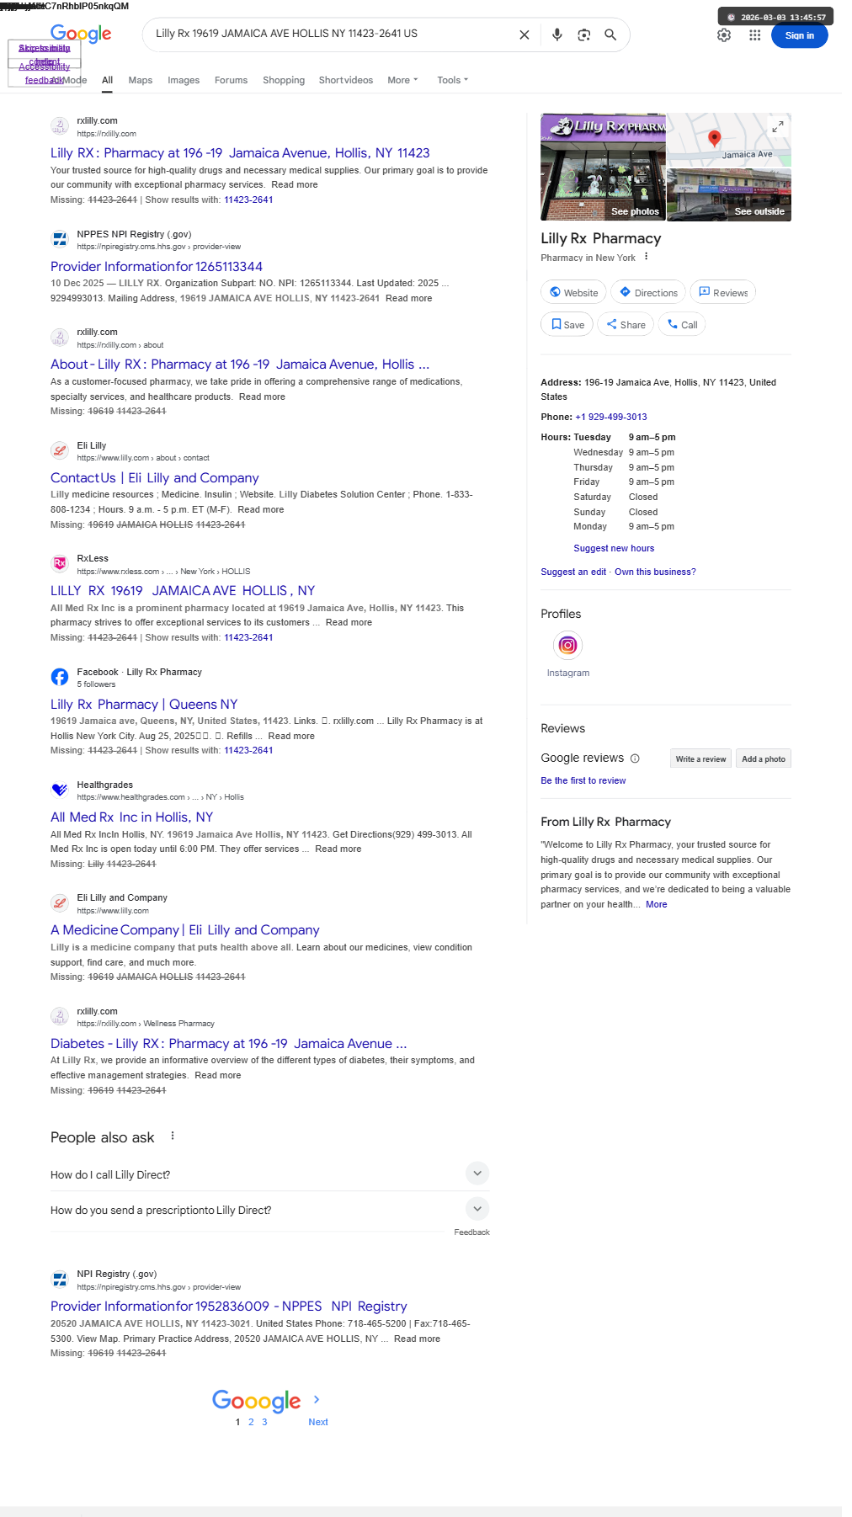Go to results page 2
This screenshot has width=852, height=1517.
coord(251,1422)
